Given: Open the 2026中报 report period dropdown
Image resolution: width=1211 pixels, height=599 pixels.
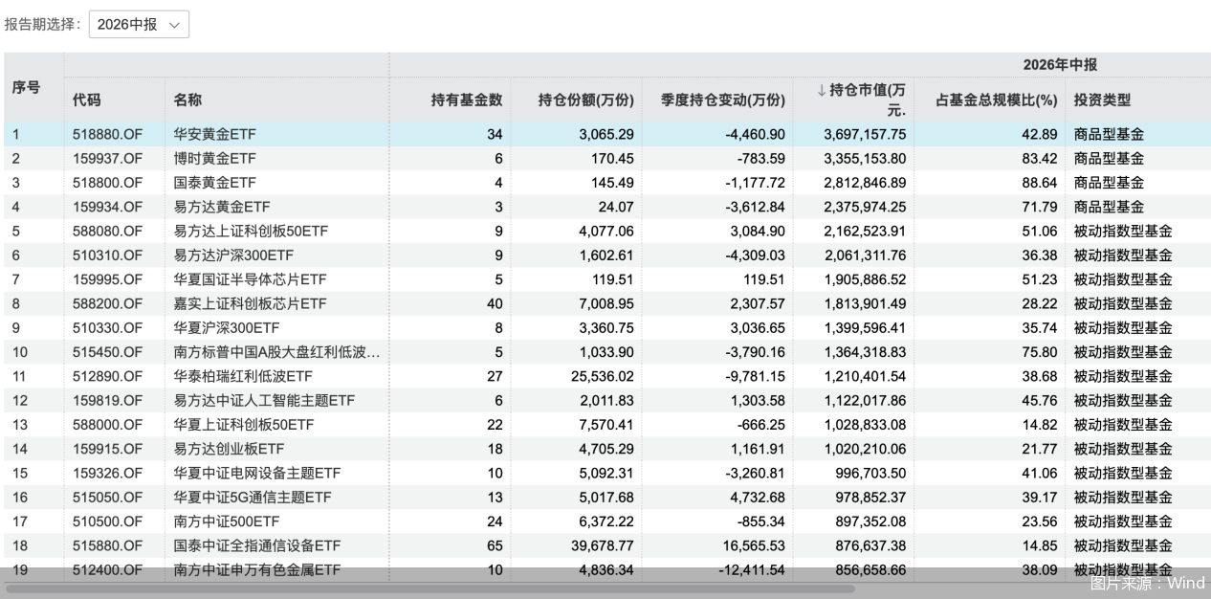Looking at the screenshot, I should click(x=139, y=25).
